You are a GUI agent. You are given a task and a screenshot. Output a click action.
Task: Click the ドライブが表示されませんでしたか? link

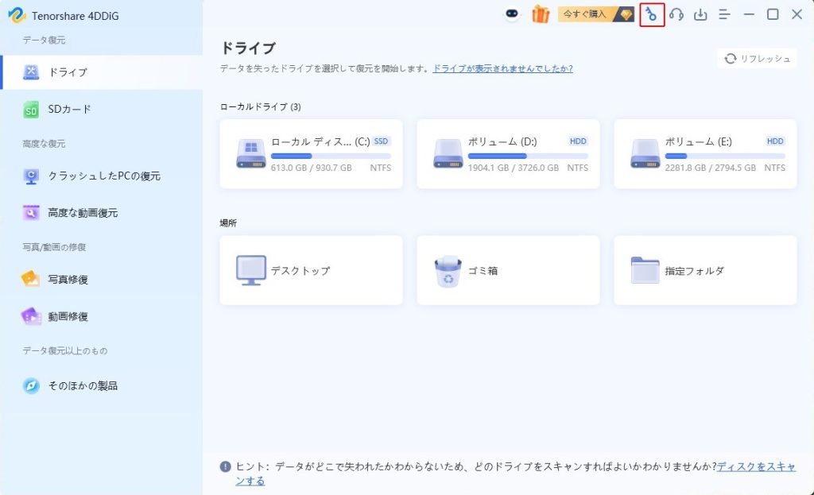[502, 69]
